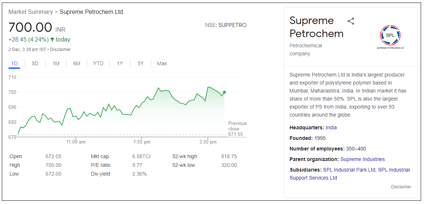
Task: Open the SPL Industrial Park Ltd link
Action: 349,170
